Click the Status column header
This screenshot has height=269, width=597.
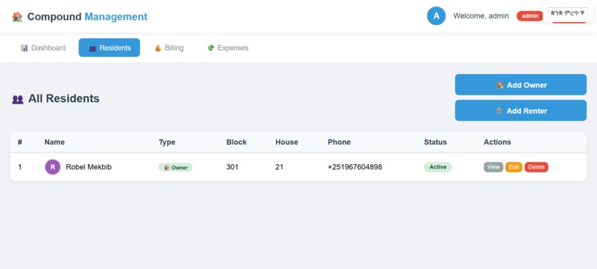click(436, 142)
